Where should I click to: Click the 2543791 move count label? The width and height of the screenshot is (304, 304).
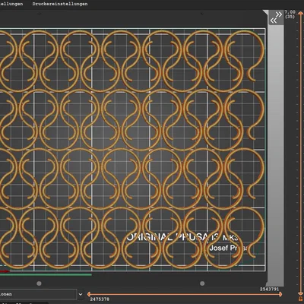(269, 289)
